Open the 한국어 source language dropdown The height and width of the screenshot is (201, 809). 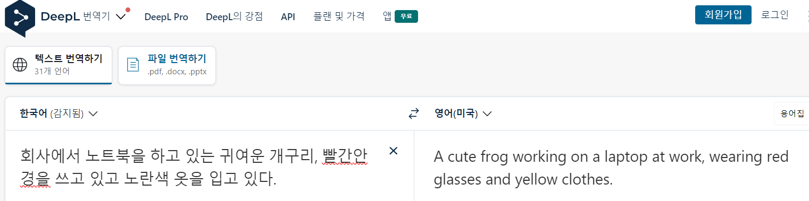(59, 113)
